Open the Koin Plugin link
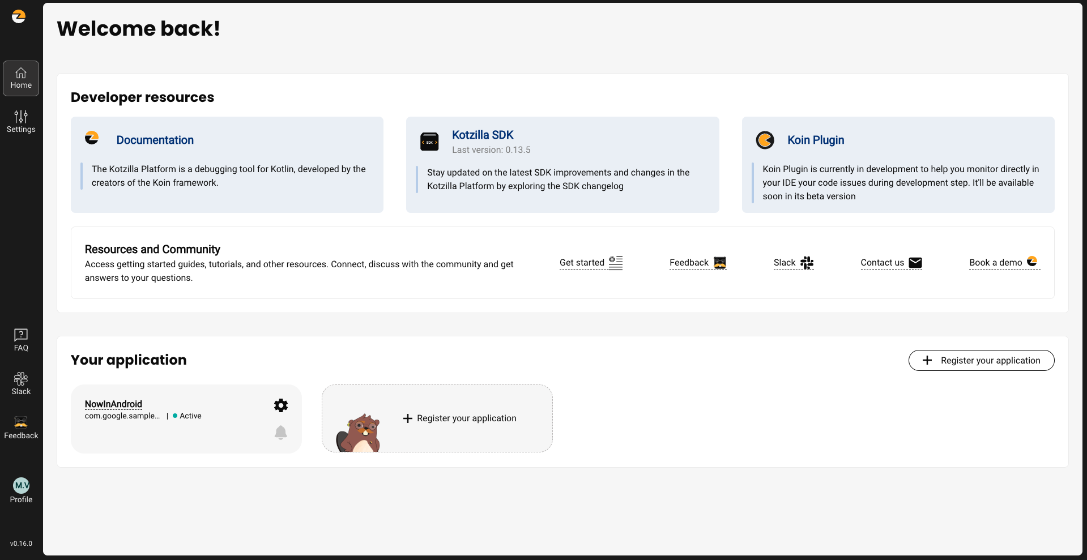 (x=815, y=140)
